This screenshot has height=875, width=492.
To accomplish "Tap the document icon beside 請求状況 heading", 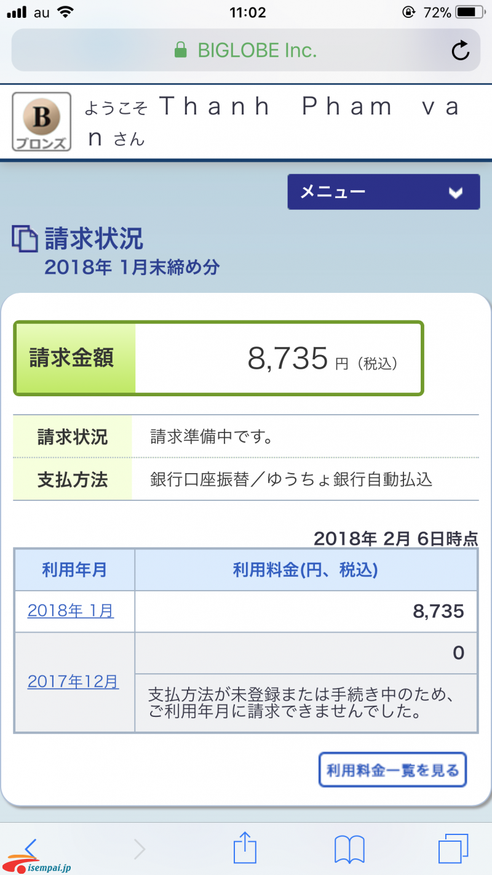I will click(x=25, y=239).
